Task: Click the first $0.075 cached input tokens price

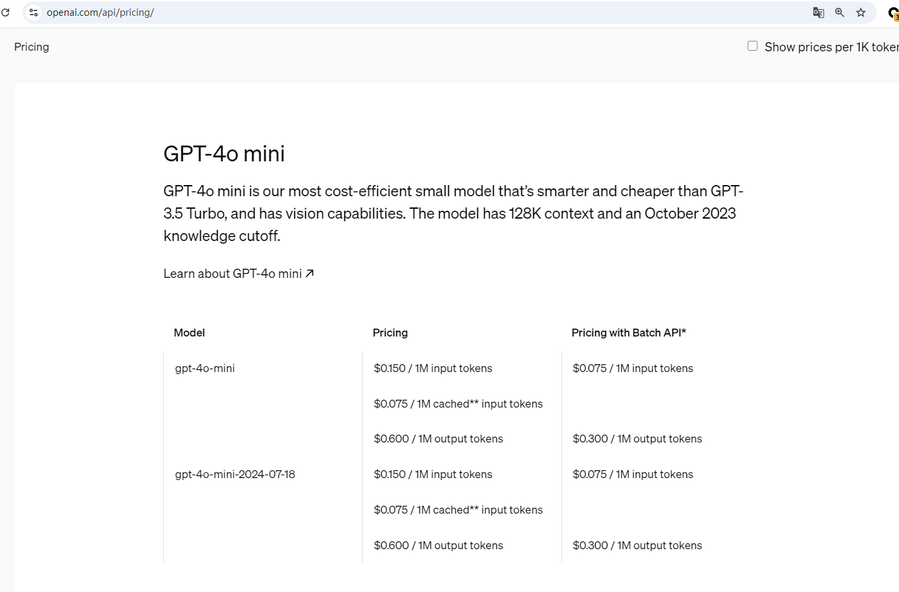Action: (458, 404)
